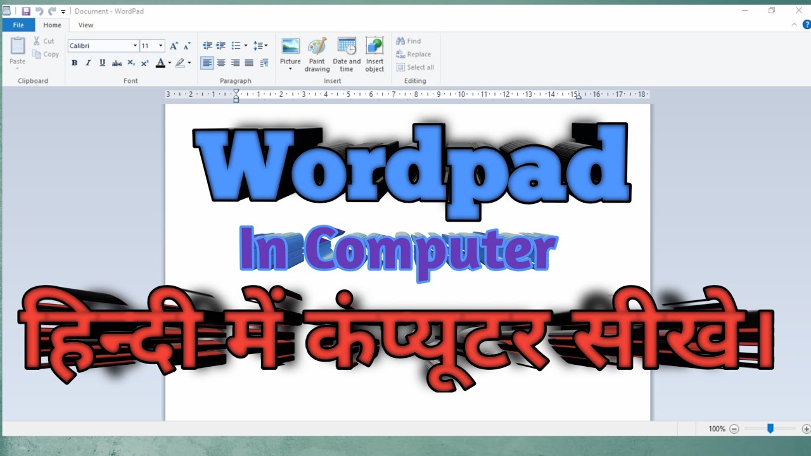Toggle Italic formatting
Viewport: 811px width, 456px height.
coord(88,63)
